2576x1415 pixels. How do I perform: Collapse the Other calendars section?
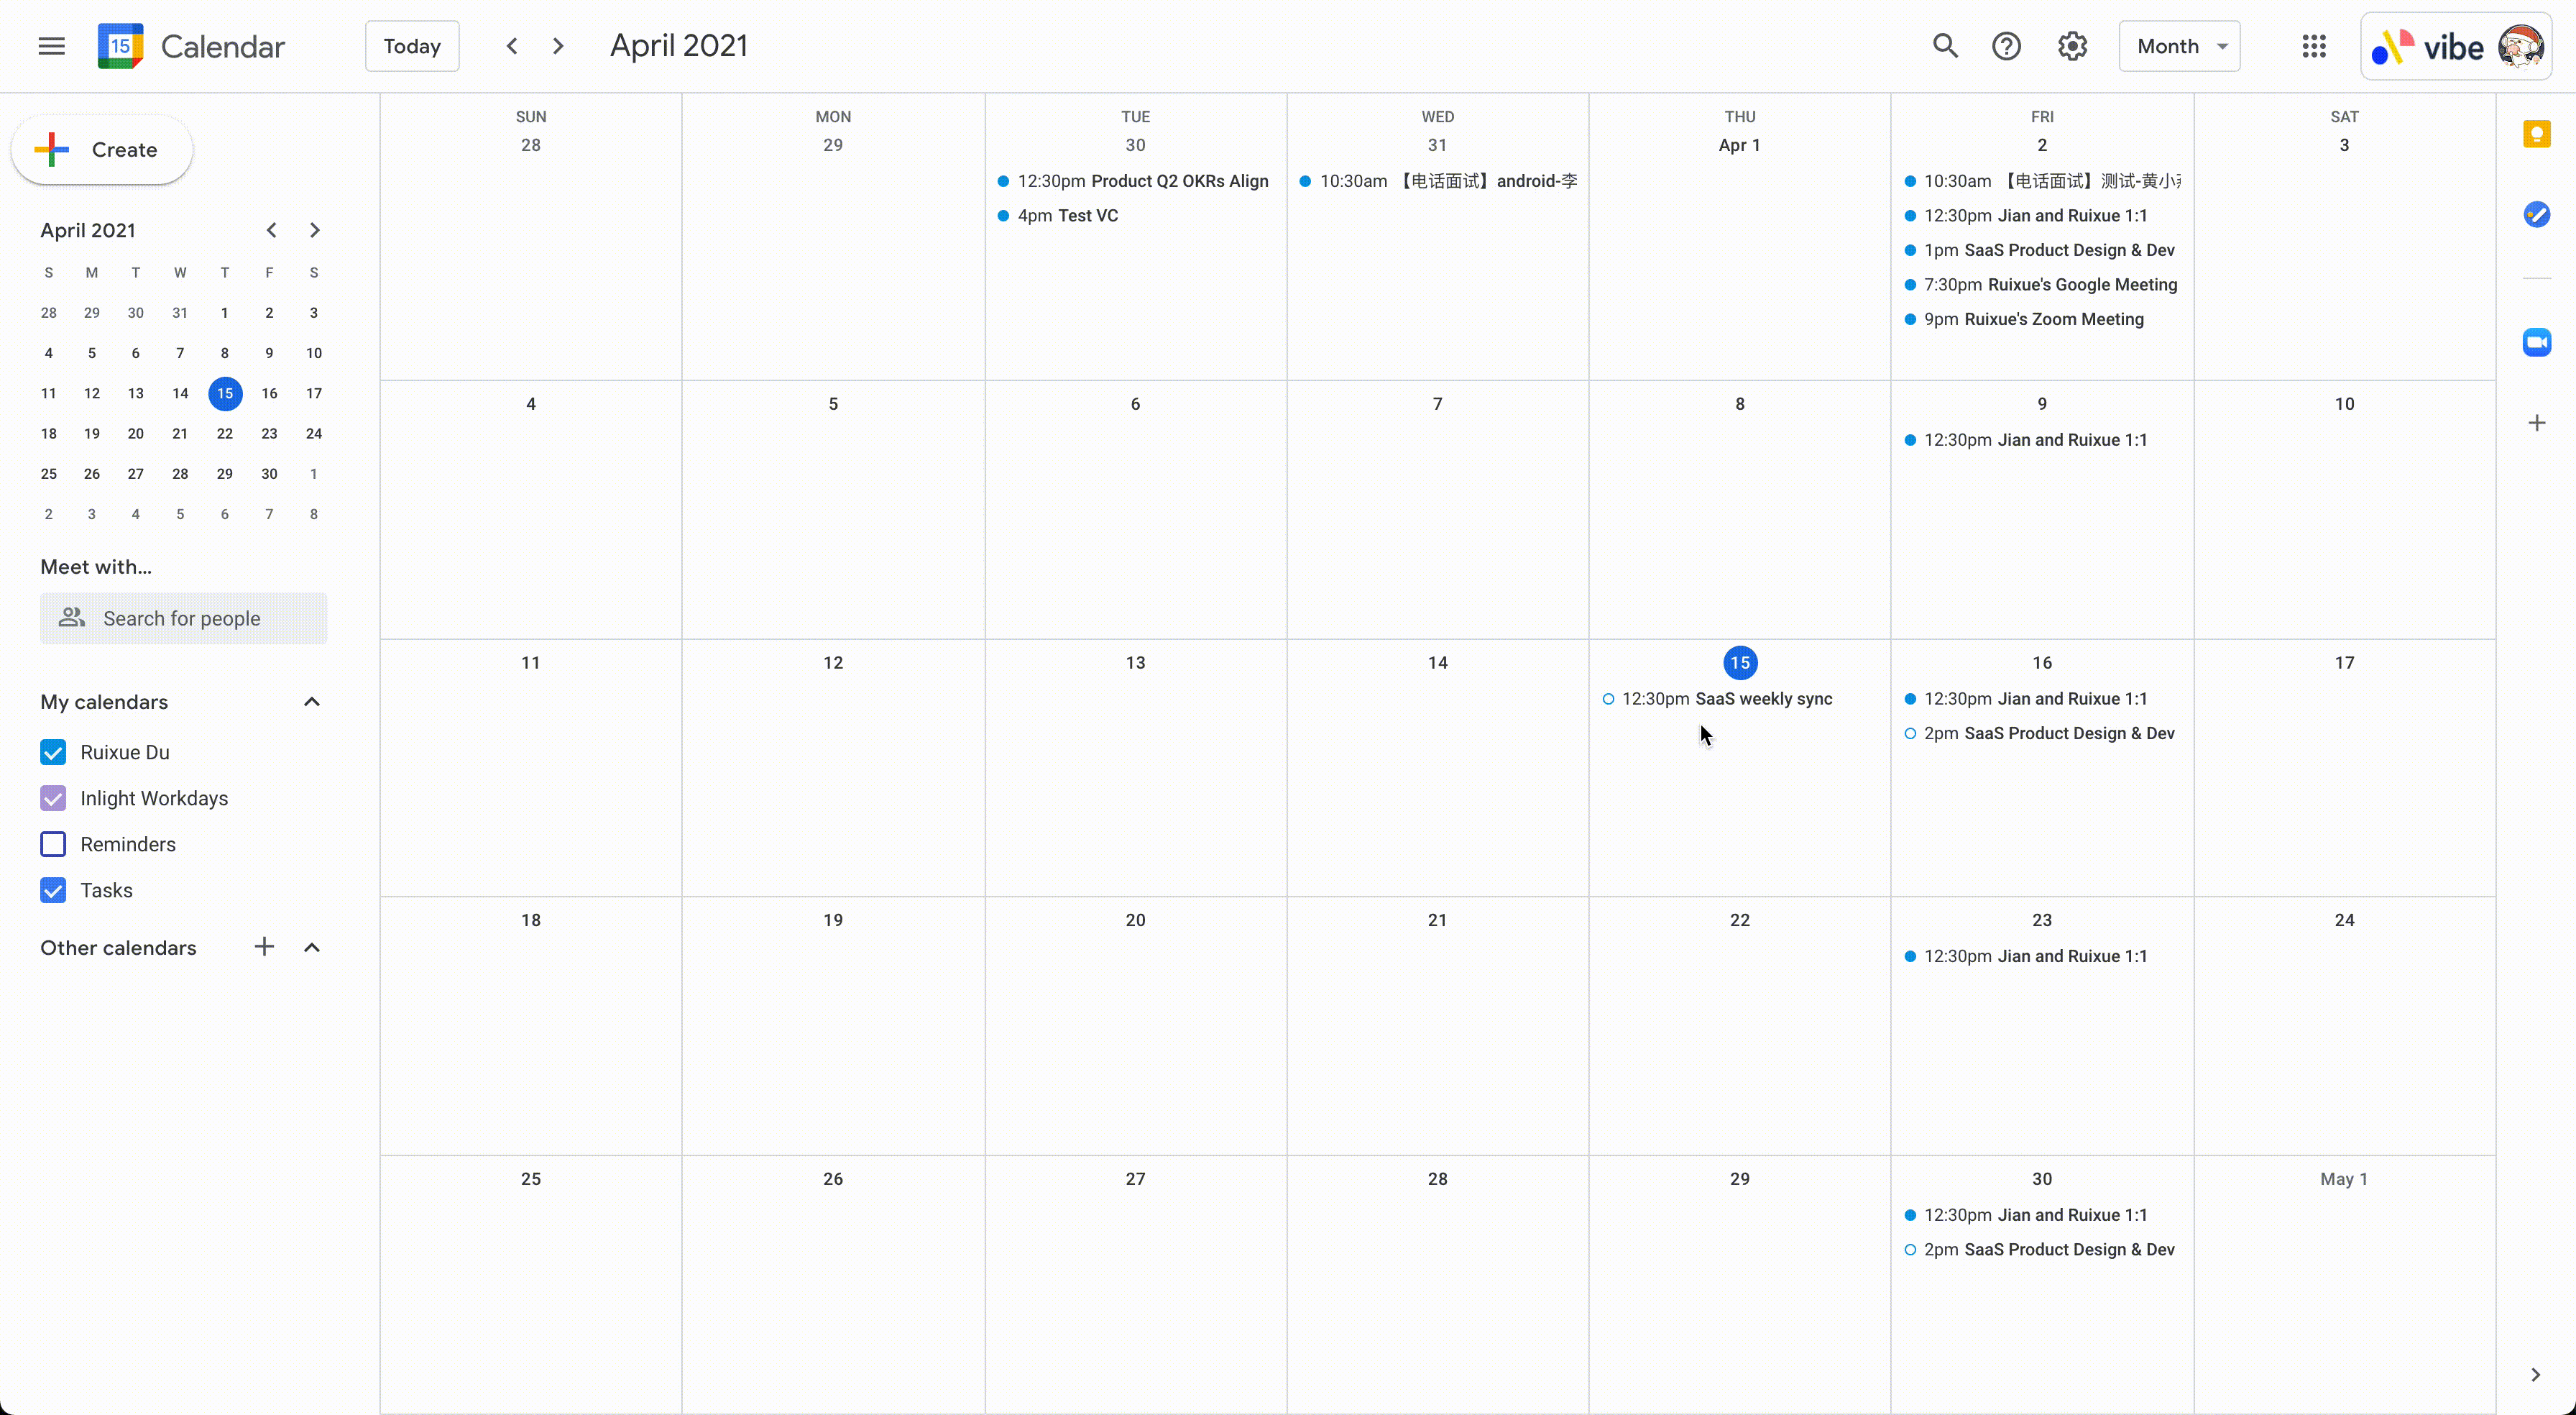[311, 948]
